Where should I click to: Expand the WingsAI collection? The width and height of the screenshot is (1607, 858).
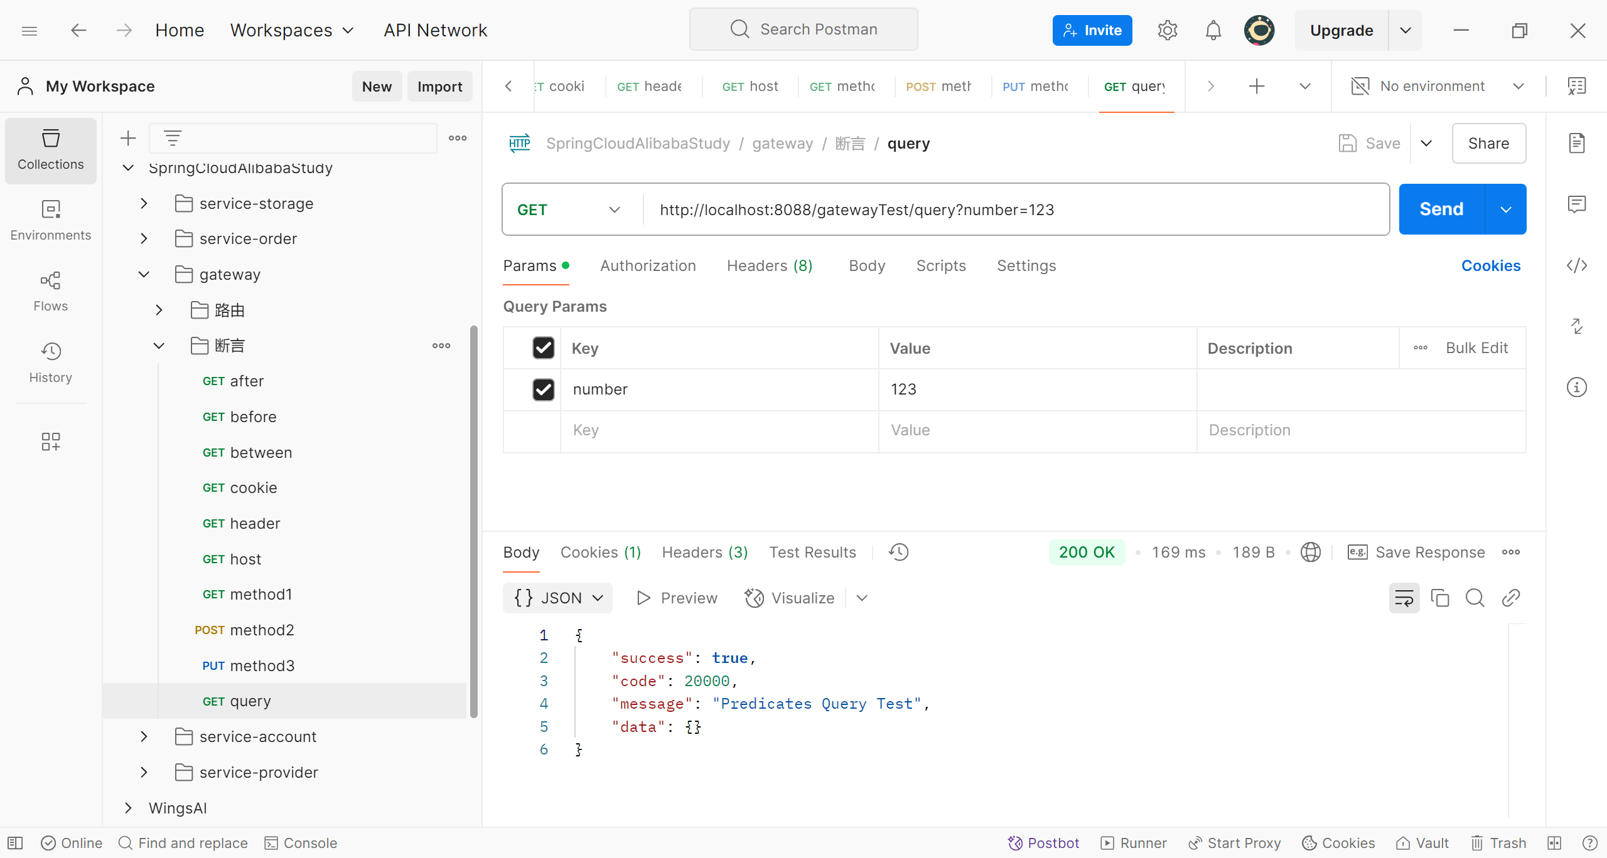128,808
